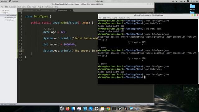Open DataTypes.java in the sidebar
The image size is (199, 112).
(x=11, y=15)
